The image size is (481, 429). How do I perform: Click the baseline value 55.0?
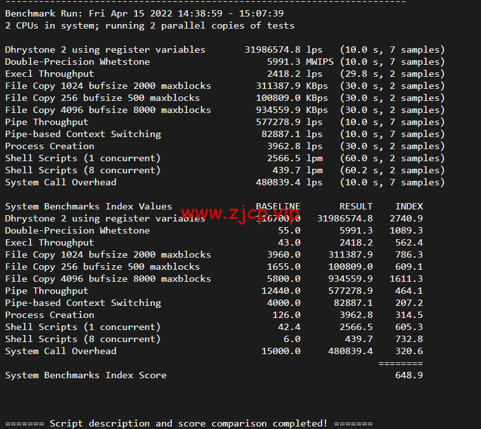(289, 230)
